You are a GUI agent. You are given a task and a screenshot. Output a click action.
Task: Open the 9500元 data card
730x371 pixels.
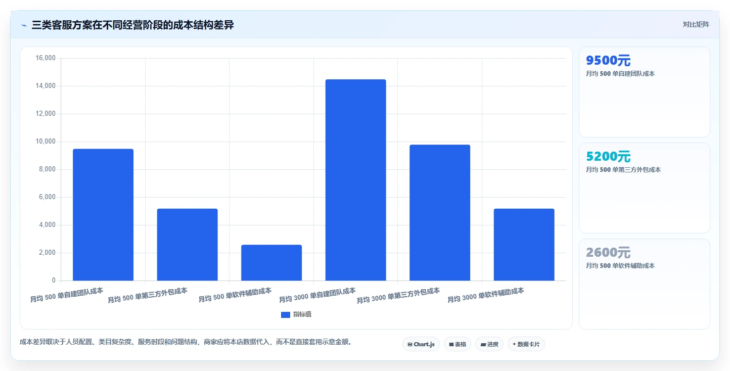[x=645, y=92]
